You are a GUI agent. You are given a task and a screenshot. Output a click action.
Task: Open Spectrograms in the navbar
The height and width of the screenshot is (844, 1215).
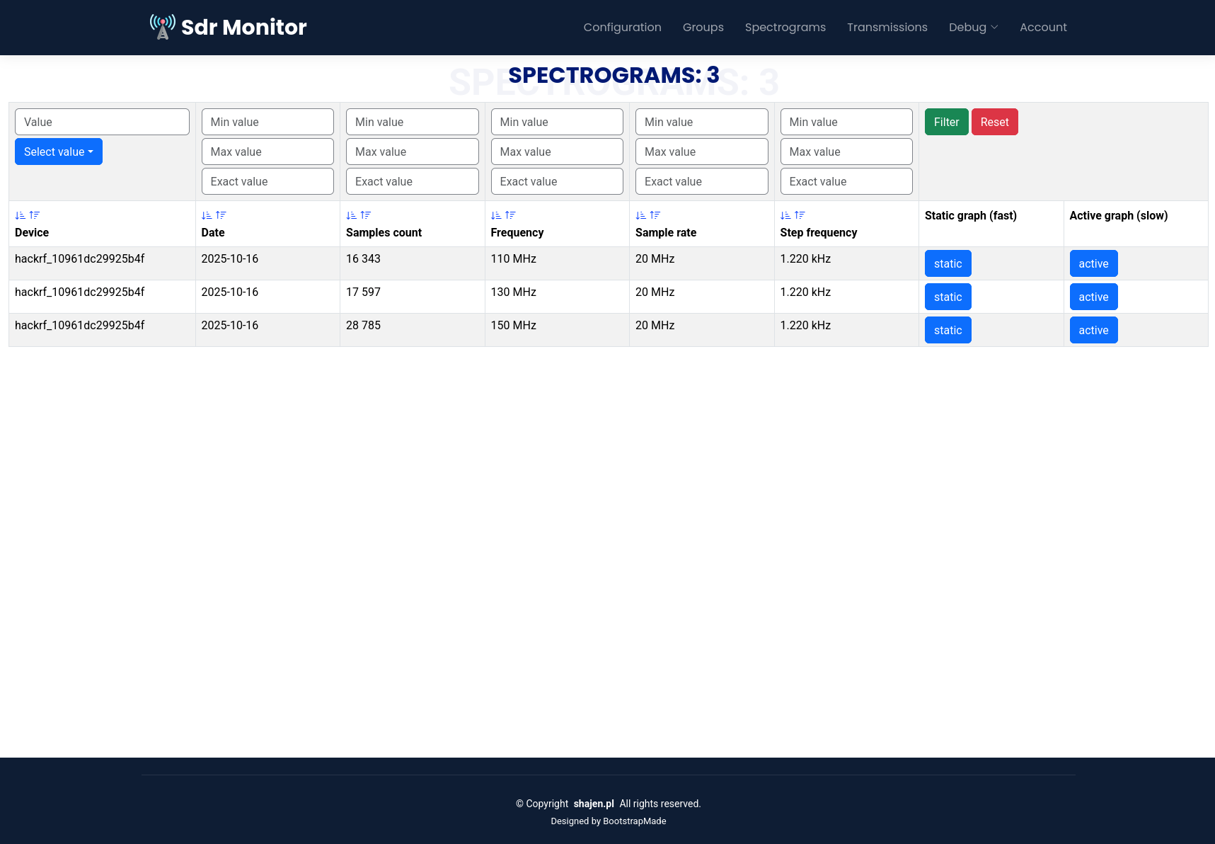pos(785,27)
